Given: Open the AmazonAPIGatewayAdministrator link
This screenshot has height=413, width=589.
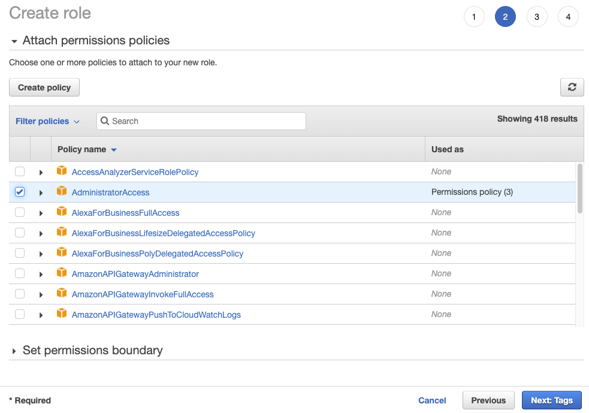Looking at the screenshot, I should [135, 273].
